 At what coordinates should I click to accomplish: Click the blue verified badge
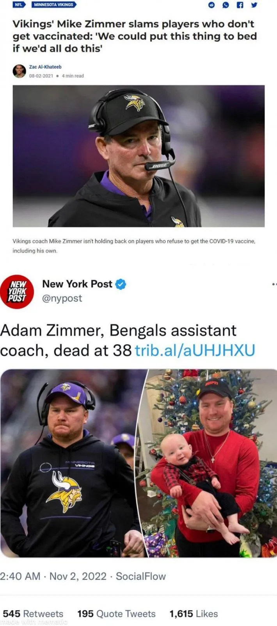(121, 284)
